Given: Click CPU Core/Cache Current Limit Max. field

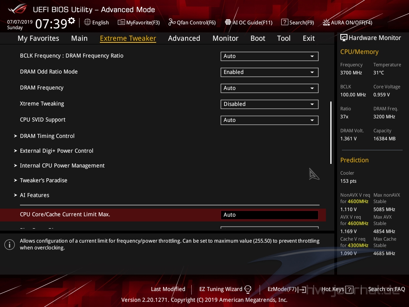Looking at the screenshot, I should 270,215.
